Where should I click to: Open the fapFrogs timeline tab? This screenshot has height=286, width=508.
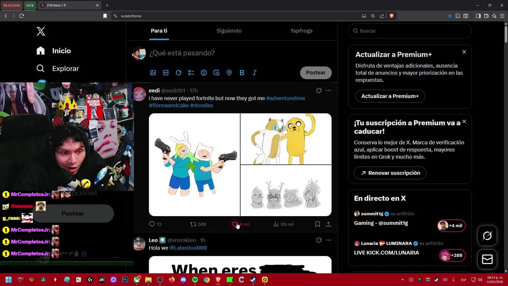click(302, 31)
